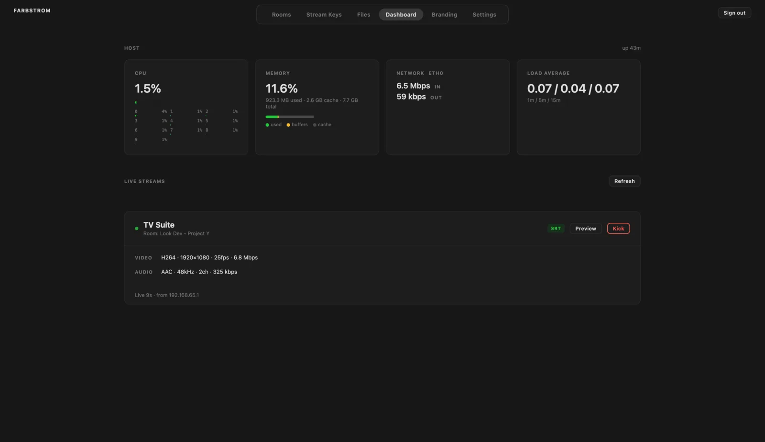Open the Rooms tab

click(281, 15)
